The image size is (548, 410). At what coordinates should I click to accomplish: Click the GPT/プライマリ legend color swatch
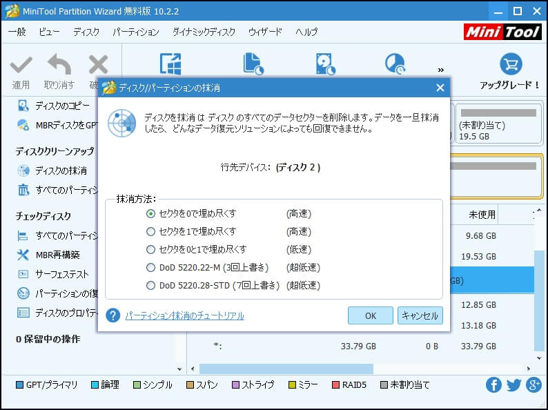[19, 385]
